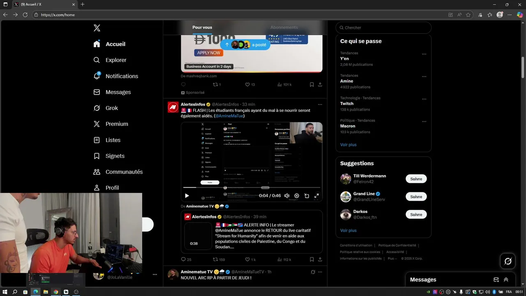Reply to AlertesInfos post with 25 replies
Screen dimensions: 526x296
[x=186, y=259]
